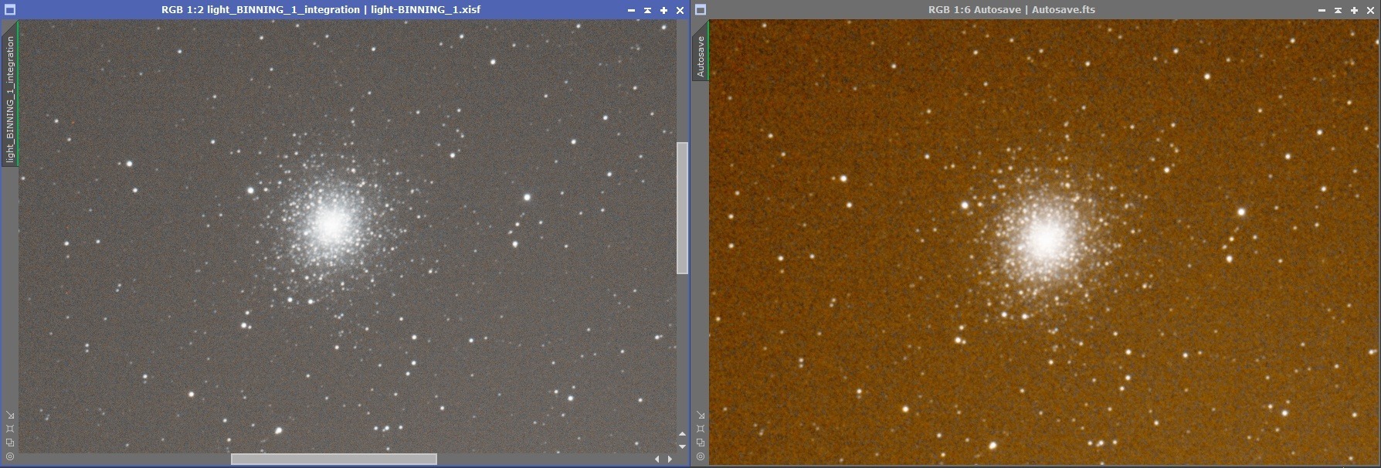Viewport: 1381px width, 468px height.
Task: Click concentric circle icon in Autosave window
Action: click(x=701, y=456)
